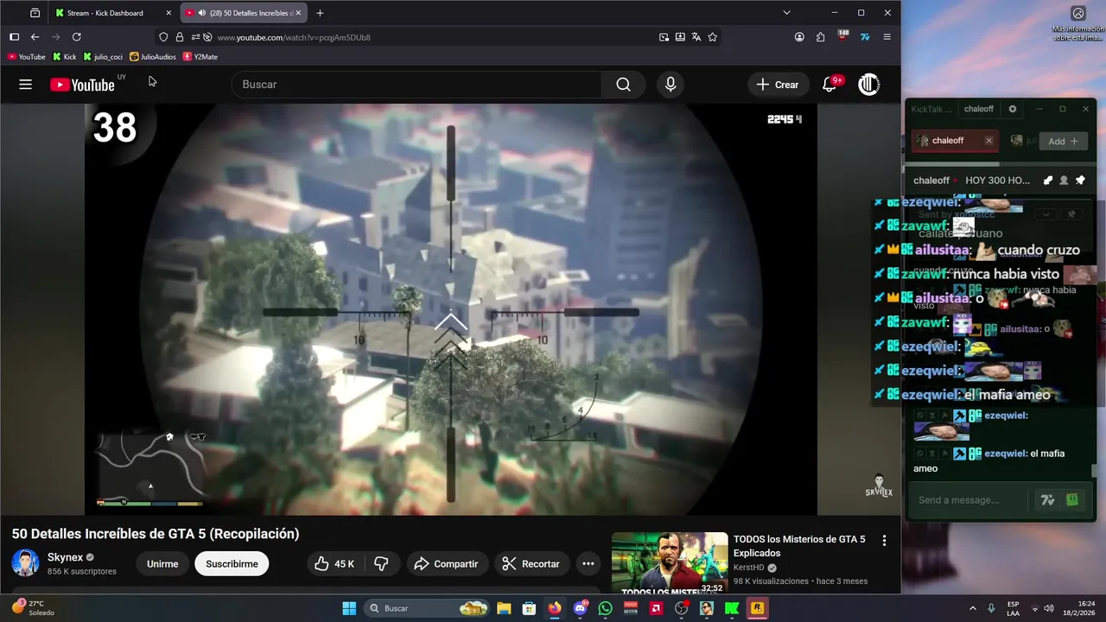
Task: Open Kick emote picker in message box
Action: pos(1072,500)
